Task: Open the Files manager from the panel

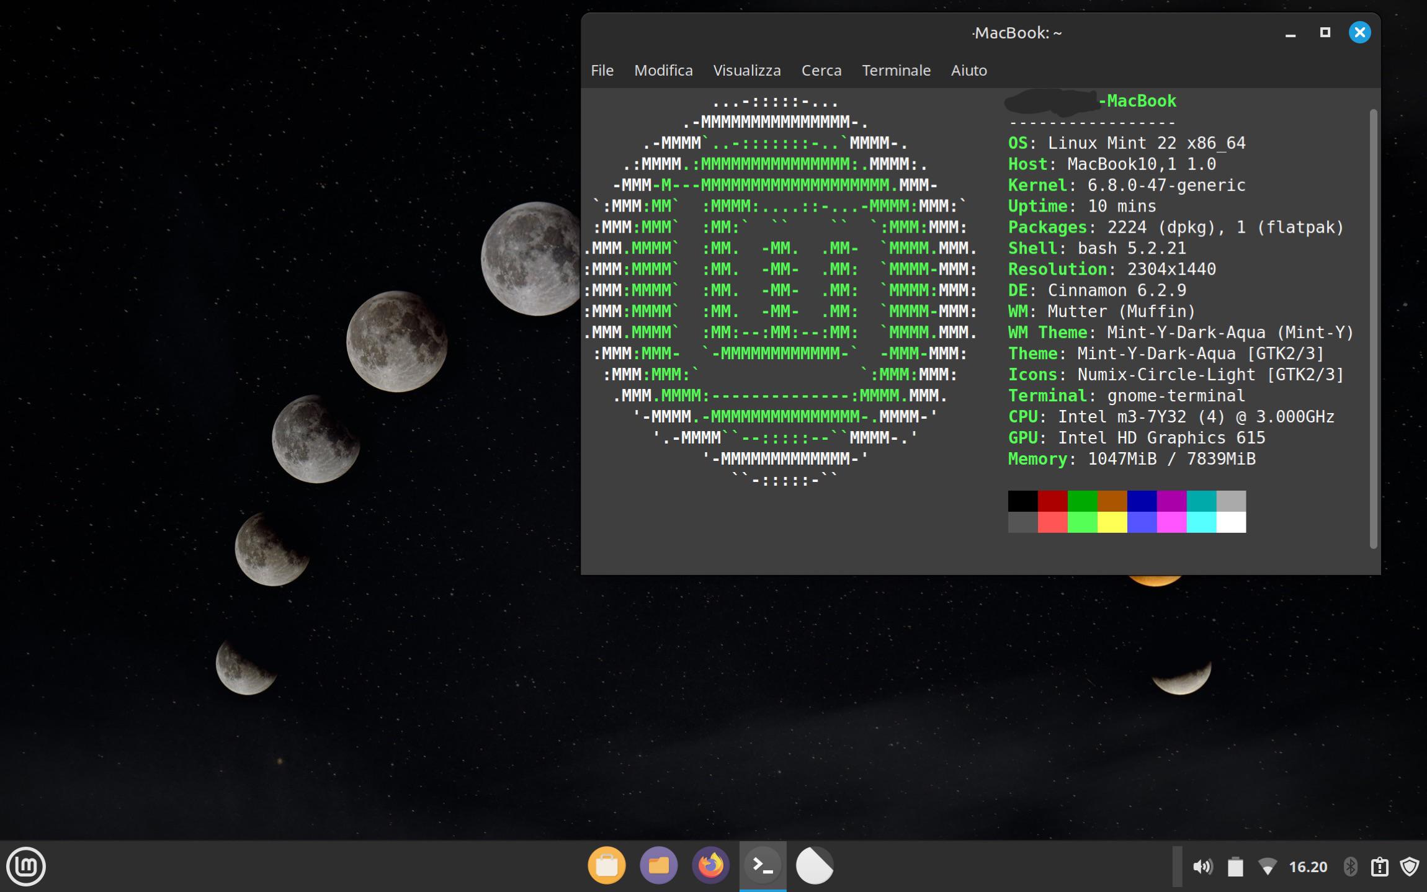Action: (659, 865)
